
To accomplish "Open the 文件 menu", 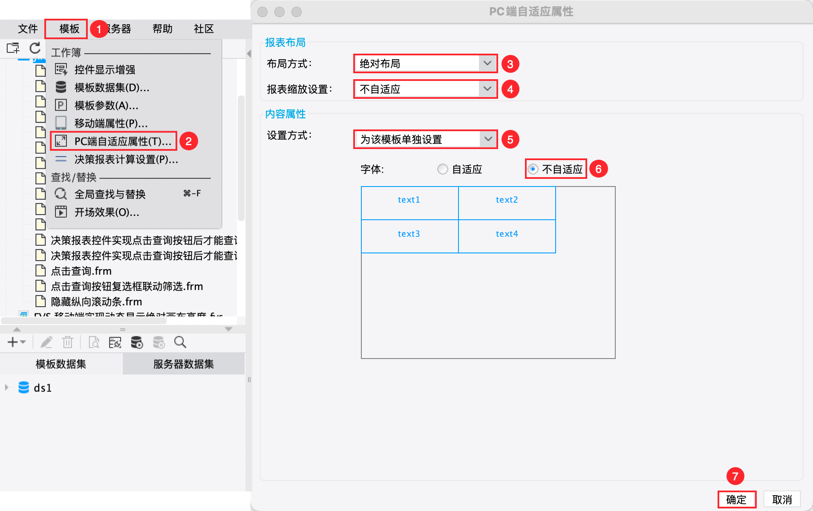I will click(x=28, y=29).
